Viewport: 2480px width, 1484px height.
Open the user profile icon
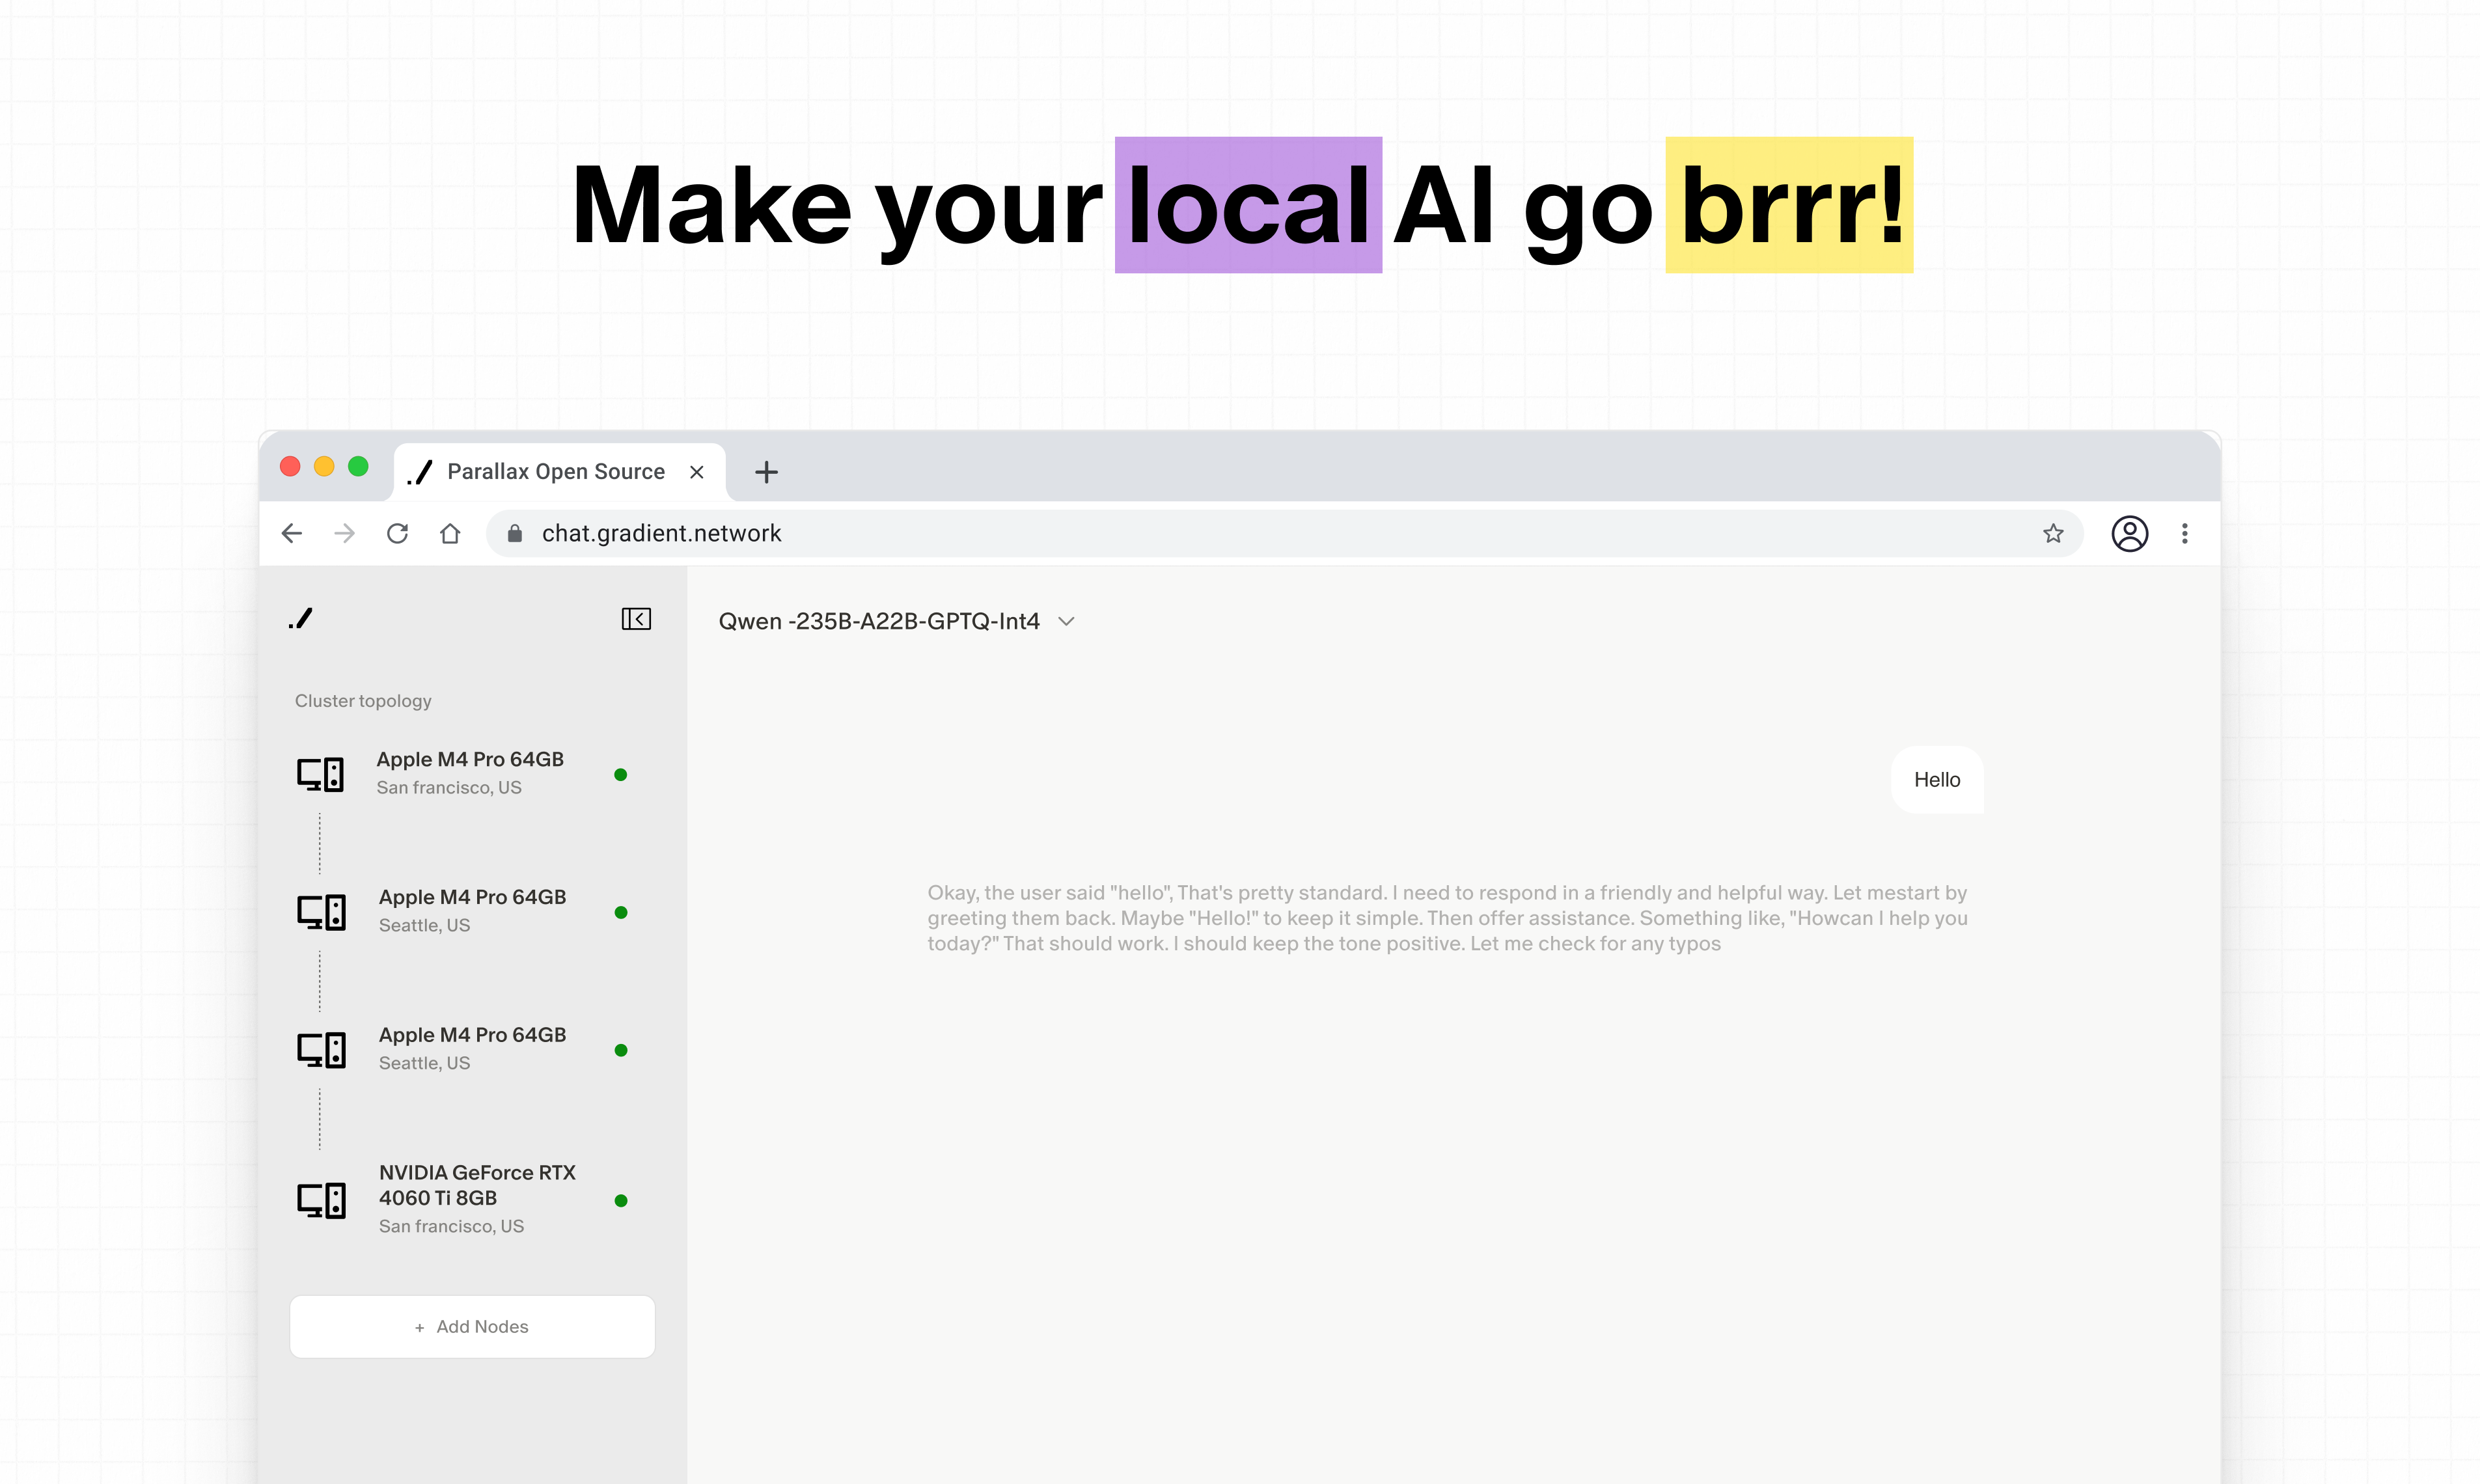(2129, 533)
